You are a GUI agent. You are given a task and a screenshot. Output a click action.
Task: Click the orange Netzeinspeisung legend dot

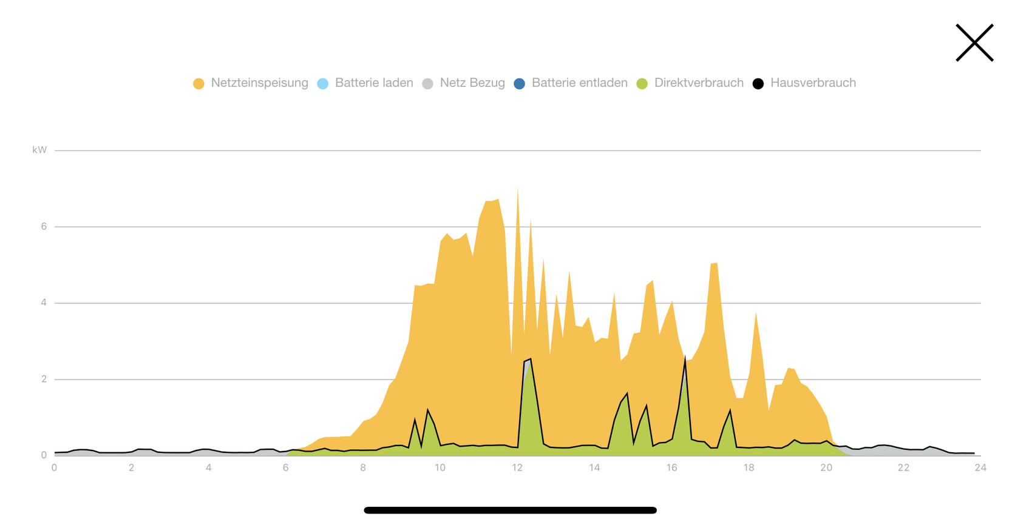pos(199,84)
